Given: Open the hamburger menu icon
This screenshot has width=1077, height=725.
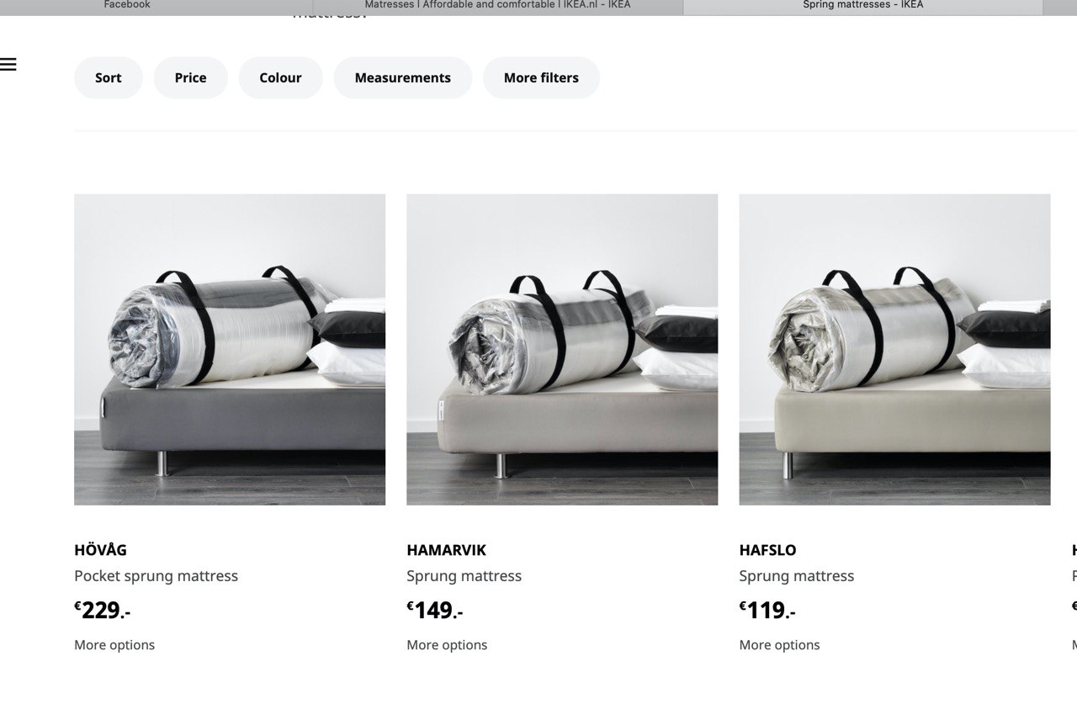Looking at the screenshot, I should (8, 65).
